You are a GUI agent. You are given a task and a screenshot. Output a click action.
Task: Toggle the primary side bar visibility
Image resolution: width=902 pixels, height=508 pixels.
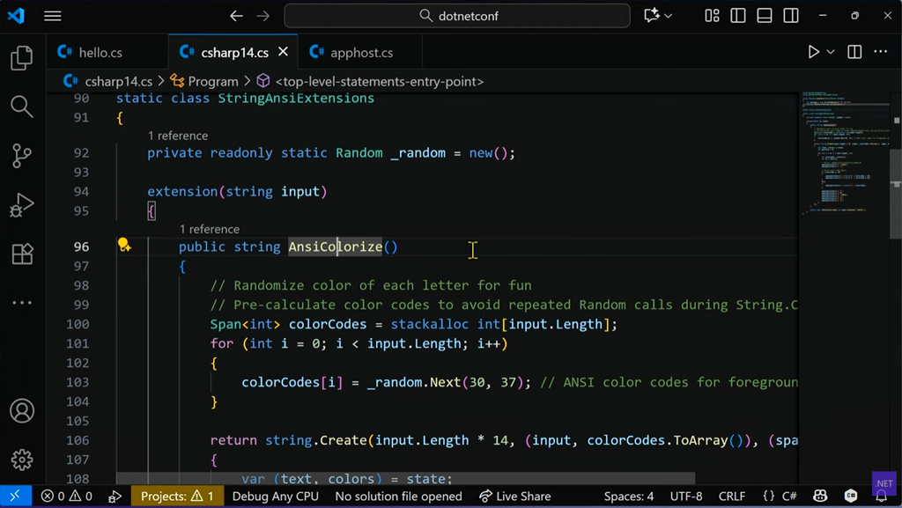pyautogui.click(x=738, y=16)
